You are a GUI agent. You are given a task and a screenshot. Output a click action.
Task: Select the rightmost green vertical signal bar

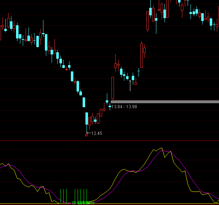[x=87, y=196]
